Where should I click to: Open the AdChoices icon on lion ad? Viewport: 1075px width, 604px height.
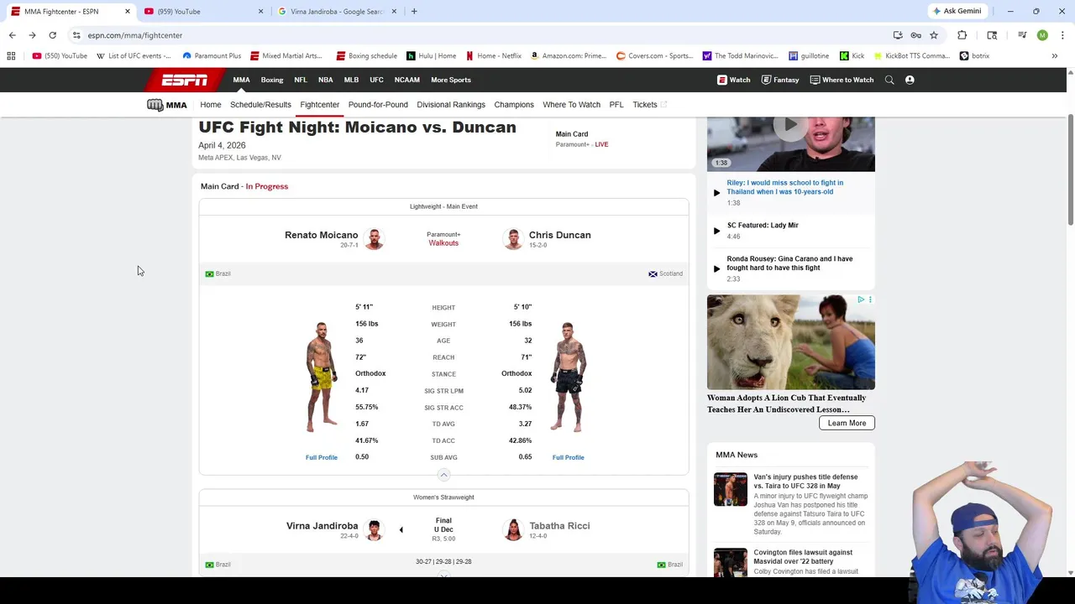click(x=861, y=299)
